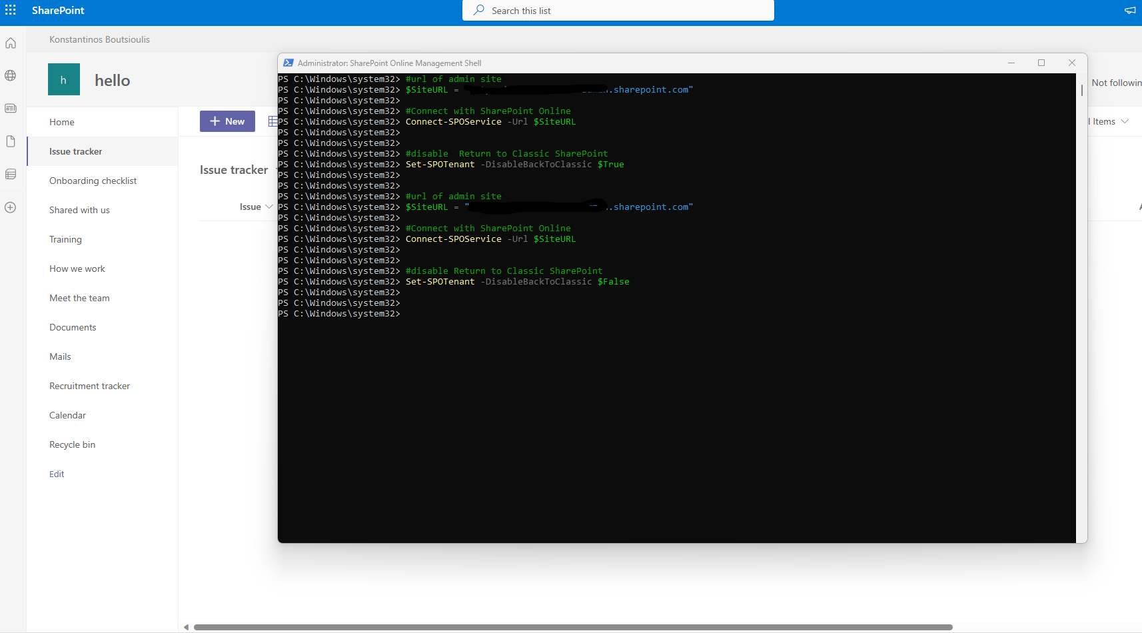Click the left arrow of horizontal scrollbar
The width and height of the screenshot is (1142, 633).
tap(187, 627)
